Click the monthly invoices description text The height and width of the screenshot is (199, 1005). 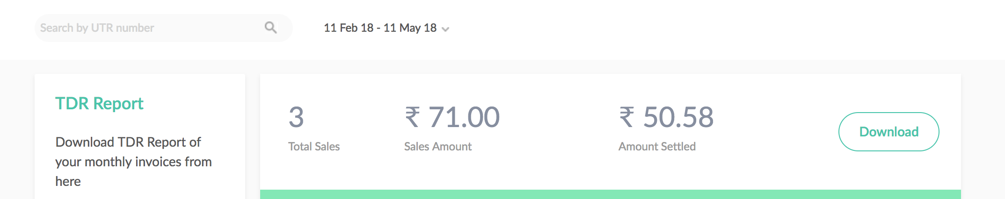coord(133,162)
